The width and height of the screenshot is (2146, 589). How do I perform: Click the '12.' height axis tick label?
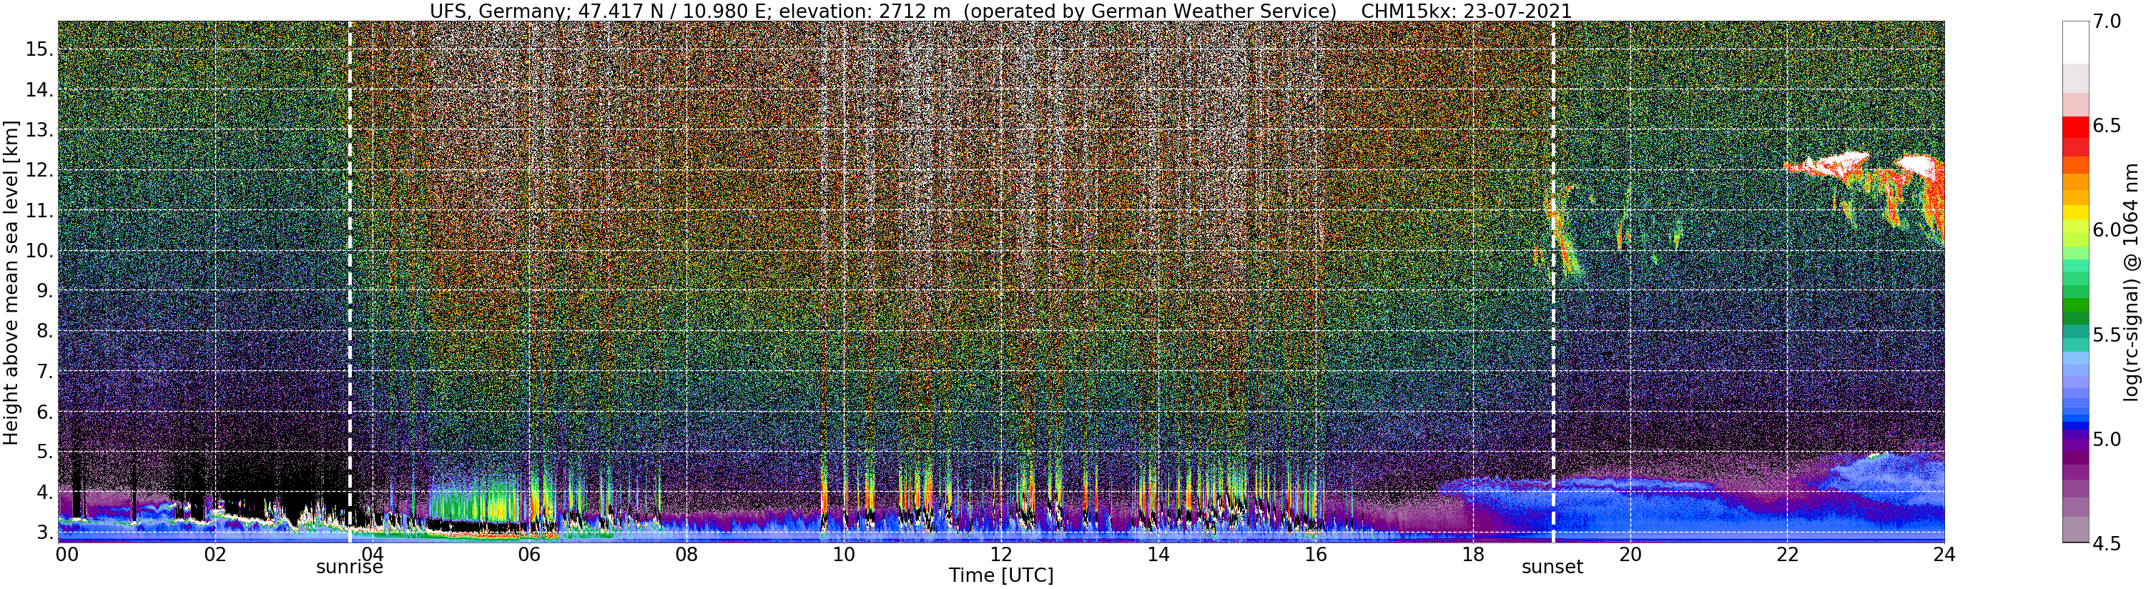pyautogui.click(x=39, y=170)
